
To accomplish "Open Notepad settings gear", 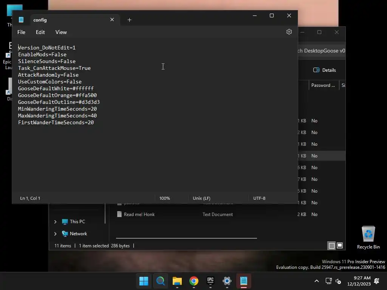I will (x=289, y=32).
